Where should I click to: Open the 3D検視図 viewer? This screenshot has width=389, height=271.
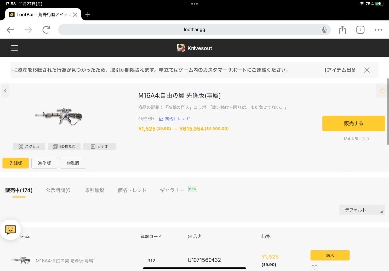click(x=64, y=146)
